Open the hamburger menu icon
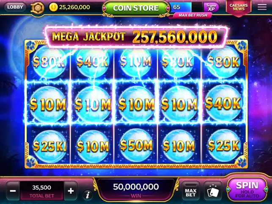This screenshot has height=204, width=272. [262, 7]
